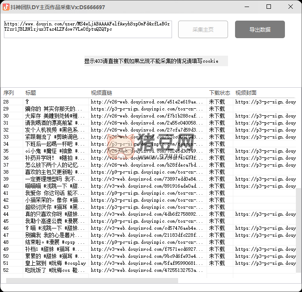Select row titled 超级讨厌你 #猫耳
This screenshot has width=302, height=292.
coord(148,207)
